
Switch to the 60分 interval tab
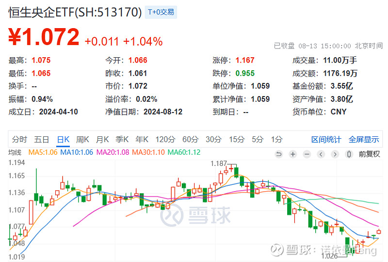point(190,139)
